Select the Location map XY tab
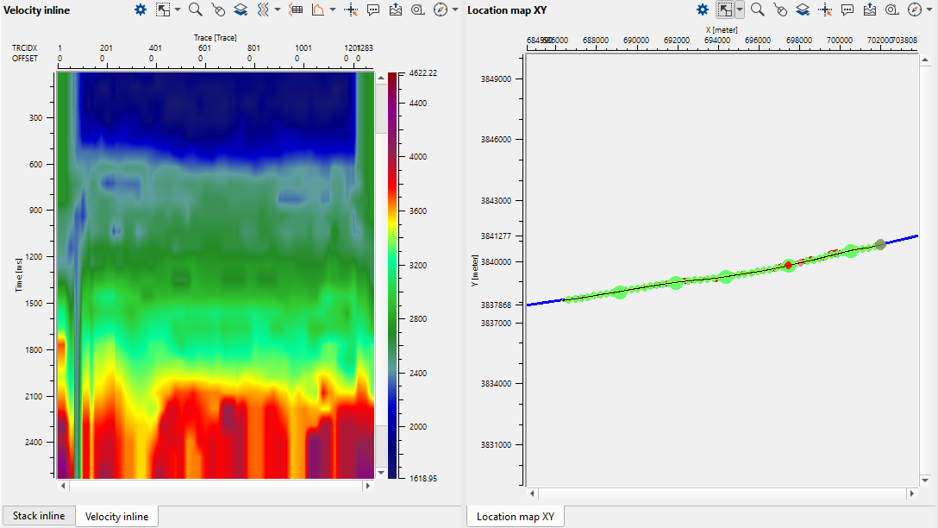This screenshot has width=938, height=528. point(516,517)
